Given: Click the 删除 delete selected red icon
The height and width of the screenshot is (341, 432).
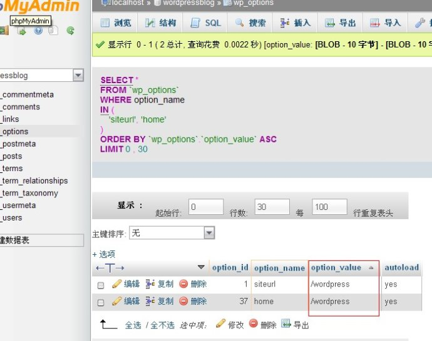Looking at the screenshot, I should [253, 323].
